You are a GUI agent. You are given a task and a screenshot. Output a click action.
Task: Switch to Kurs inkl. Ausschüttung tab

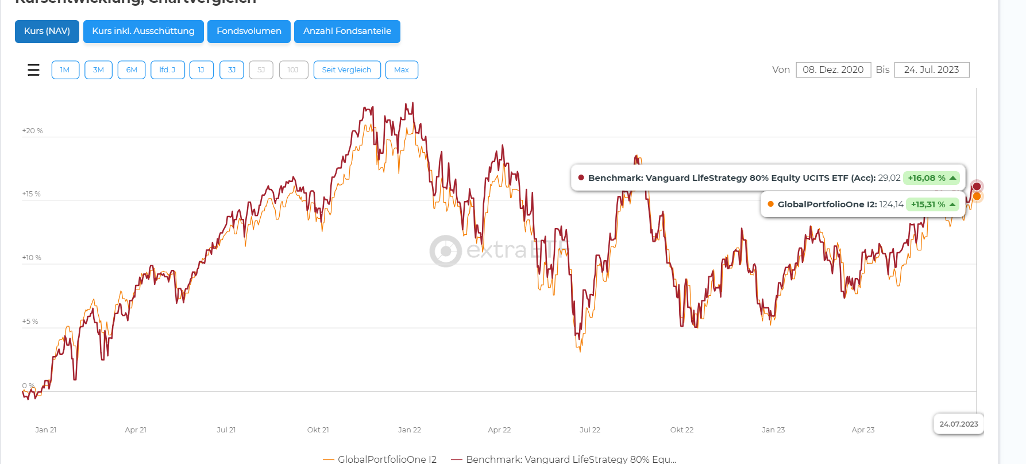(143, 31)
